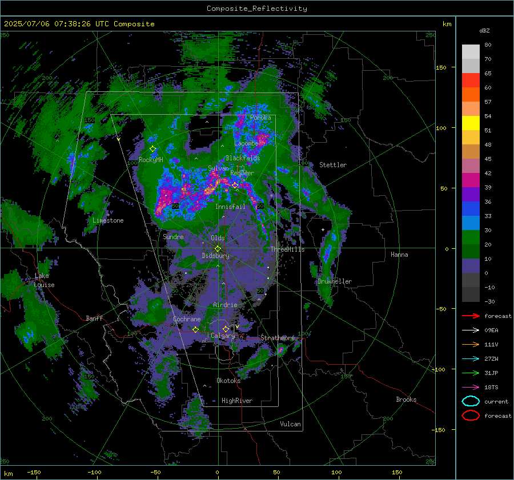
Task: Click the Cochrane town label
Action: click(187, 319)
